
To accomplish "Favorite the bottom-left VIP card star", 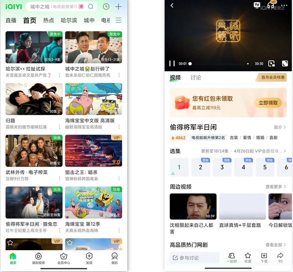I will [10, 243].
